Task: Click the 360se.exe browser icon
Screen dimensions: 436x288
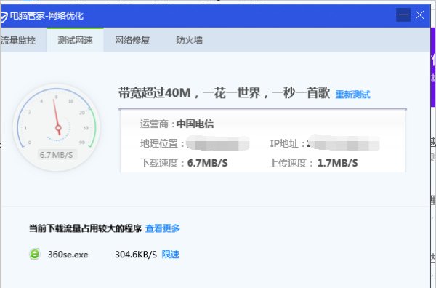Action: [35, 254]
